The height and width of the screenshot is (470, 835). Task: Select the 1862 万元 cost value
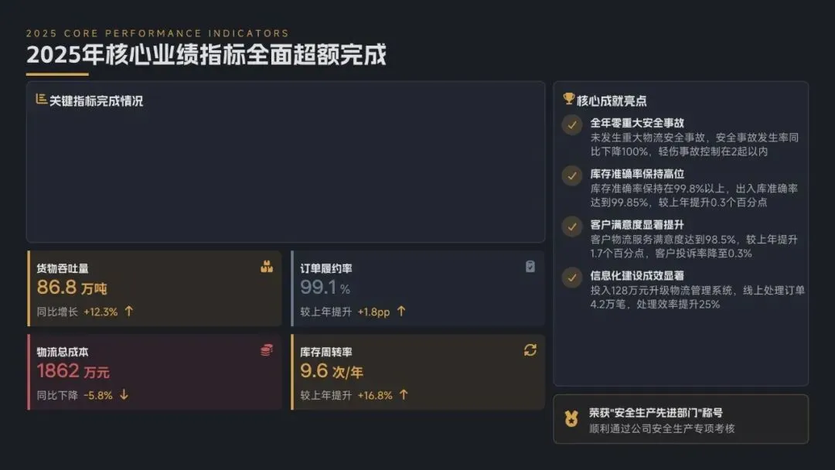pyautogui.click(x=73, y=371)
